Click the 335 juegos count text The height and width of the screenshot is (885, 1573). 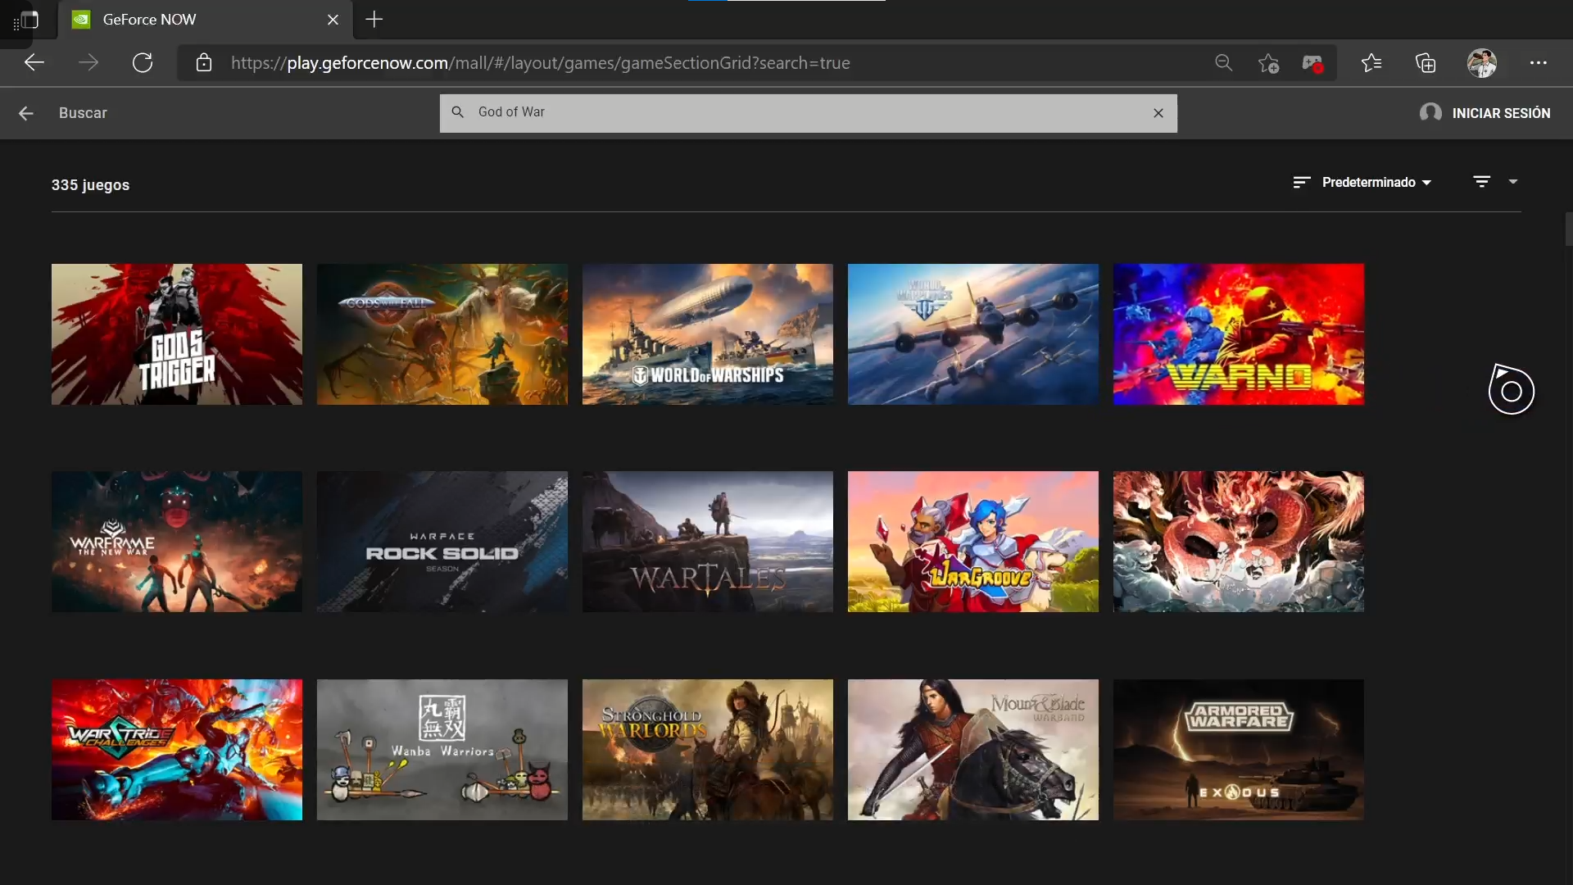coord(90,185)
